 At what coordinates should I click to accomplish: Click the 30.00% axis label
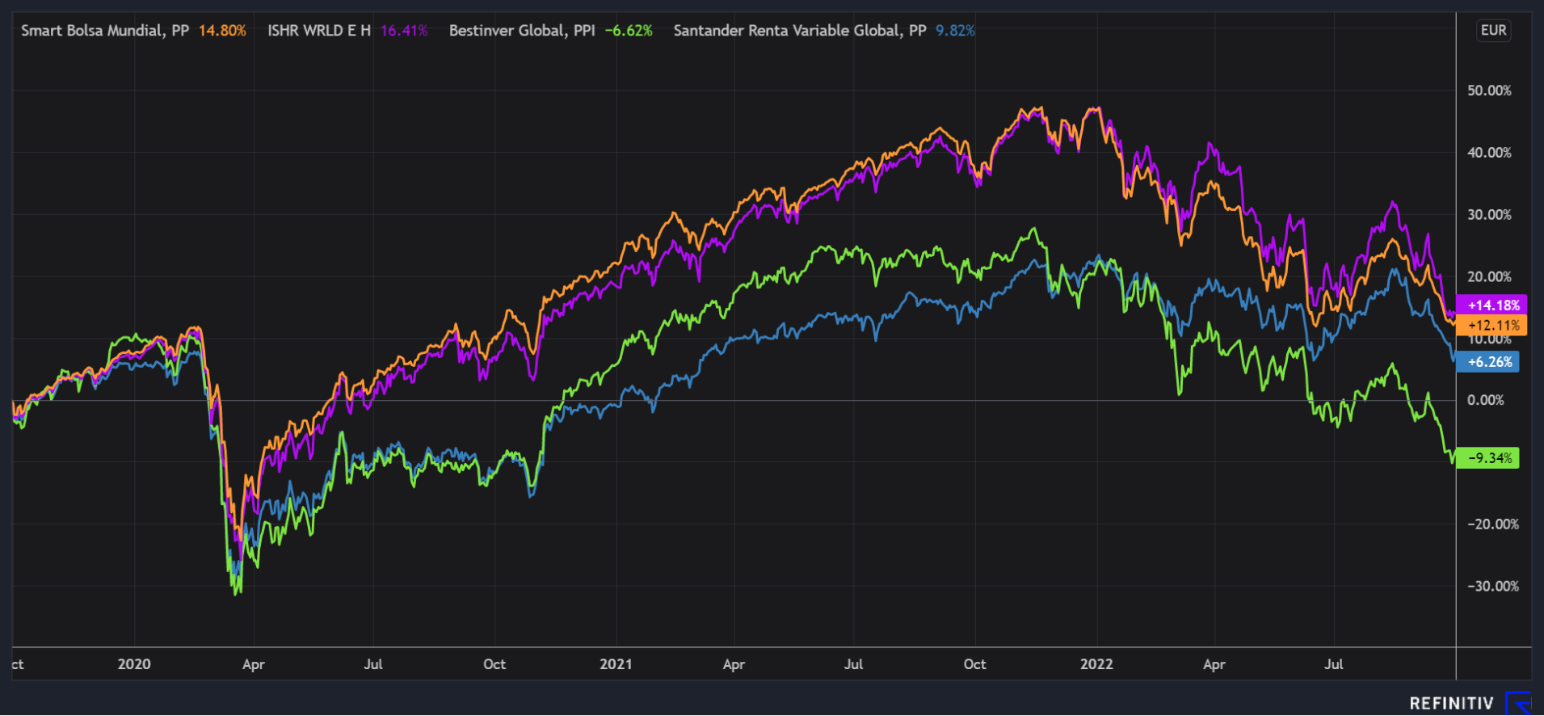pyautogui.click(x=1489, y=215)
